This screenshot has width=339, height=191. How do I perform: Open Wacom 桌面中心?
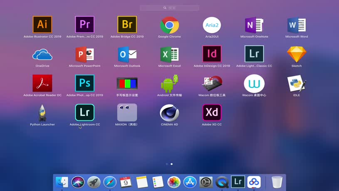click(x=254, y=84)
